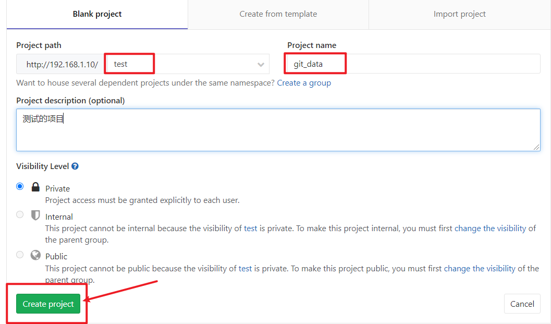Click the Internal option label
Screen dimensions: 551x324
tap(59, 217)
